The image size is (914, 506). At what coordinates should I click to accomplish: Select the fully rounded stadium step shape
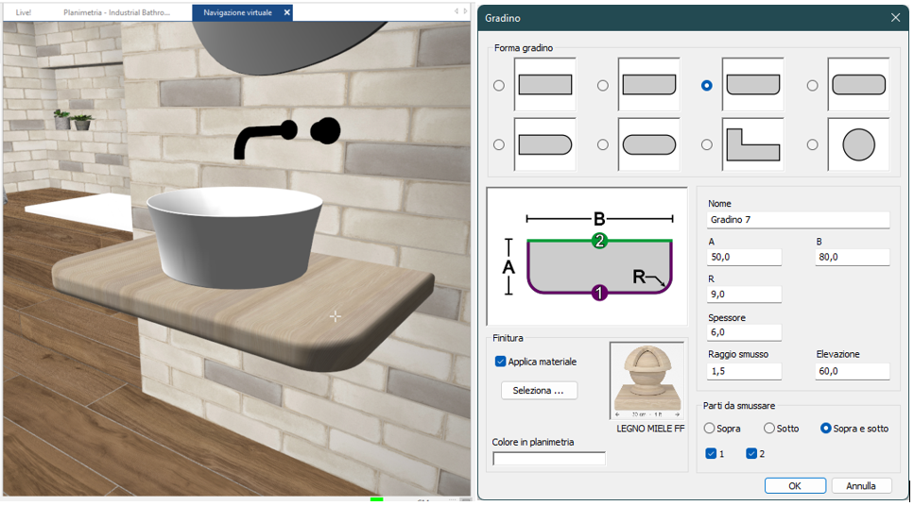(648, 144)
